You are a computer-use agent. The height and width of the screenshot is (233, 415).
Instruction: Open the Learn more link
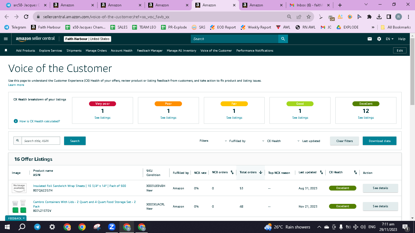pos(16,85)
